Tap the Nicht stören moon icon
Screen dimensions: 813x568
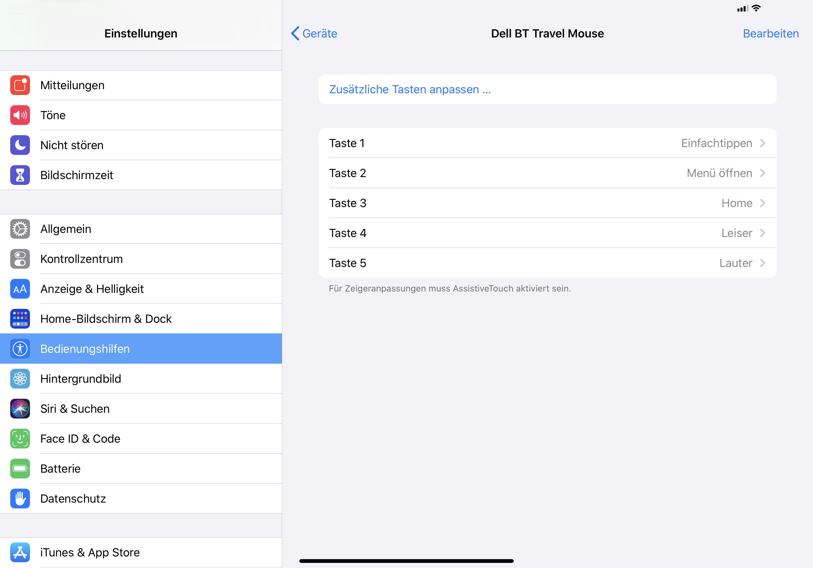(x=20, y=145)
